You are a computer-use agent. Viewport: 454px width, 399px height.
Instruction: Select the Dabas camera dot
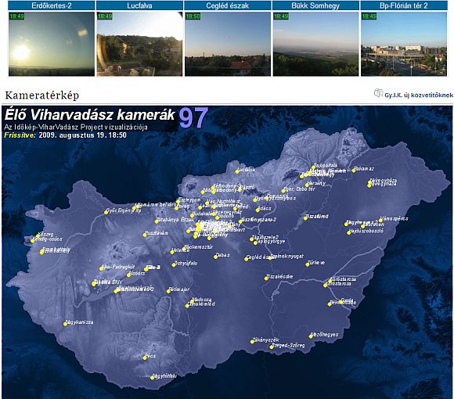pyautogui.click(x=216, y=257)
